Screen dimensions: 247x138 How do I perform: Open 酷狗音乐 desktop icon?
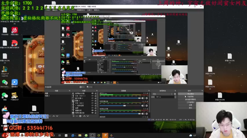tap(15, 83)
